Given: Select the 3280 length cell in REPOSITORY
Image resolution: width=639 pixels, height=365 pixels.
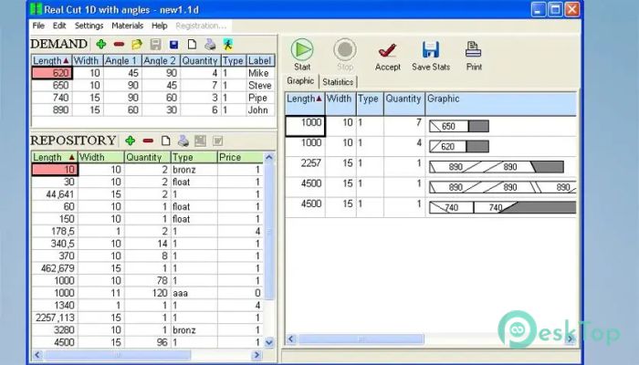Looking at the screenshot, I should pyautogui.click(x=55, y=330).
